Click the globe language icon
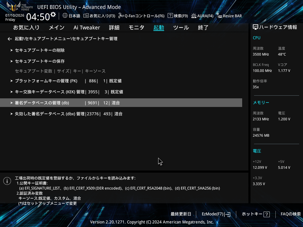The width and height of the screenshot is (303, 227). click(x=65, y=15)
